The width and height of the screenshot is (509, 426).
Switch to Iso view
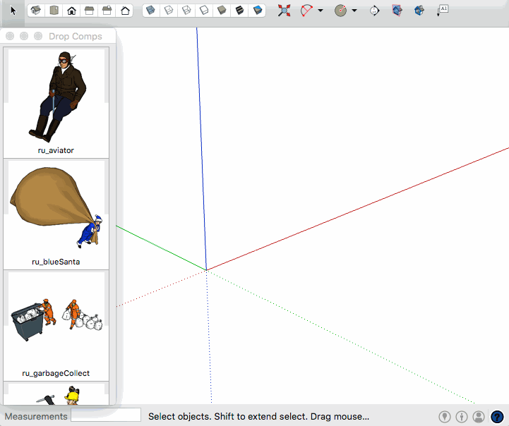click(36, 11)
